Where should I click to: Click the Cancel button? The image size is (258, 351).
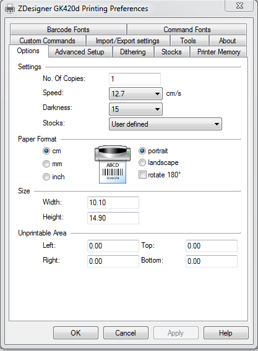pyautogui.click(x=126, y=333)
